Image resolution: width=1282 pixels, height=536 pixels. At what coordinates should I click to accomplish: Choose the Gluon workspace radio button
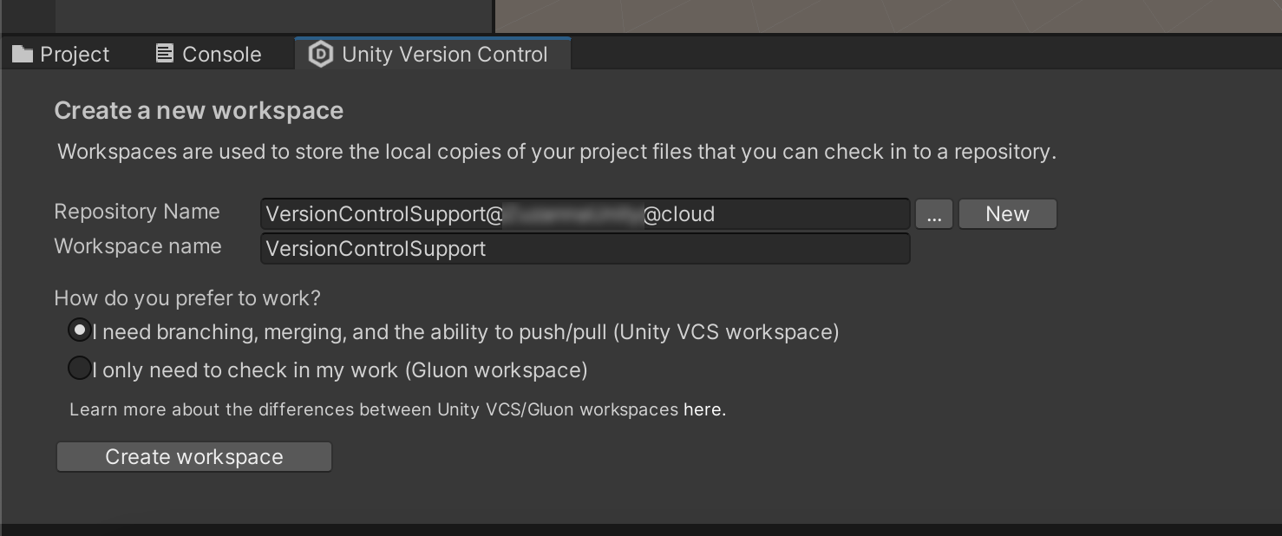click(x=79, y=369)
